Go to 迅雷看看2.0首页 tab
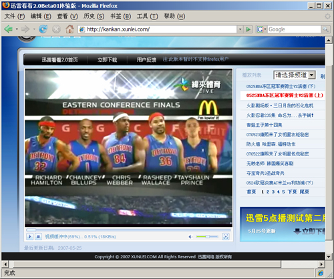This screenshot has width=334, height=279. [x=59, y=59]
